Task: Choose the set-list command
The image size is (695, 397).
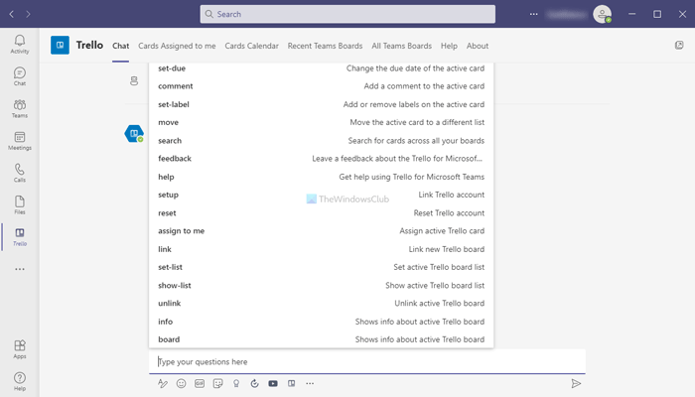Action: pyautogui.click(x=322, y=267)
